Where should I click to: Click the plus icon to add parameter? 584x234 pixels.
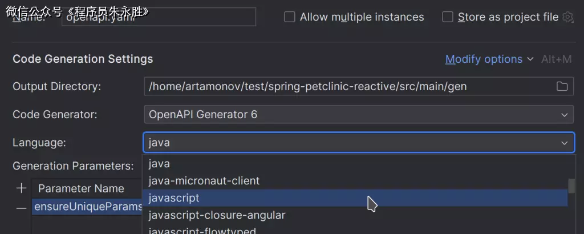pyautogui.click(x=22, y=188)
